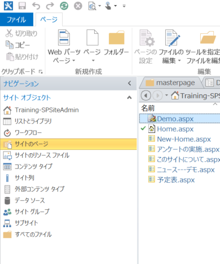Collapse the ナビゲーション pane chevron

pyautogui.click(x=129, y=83)
